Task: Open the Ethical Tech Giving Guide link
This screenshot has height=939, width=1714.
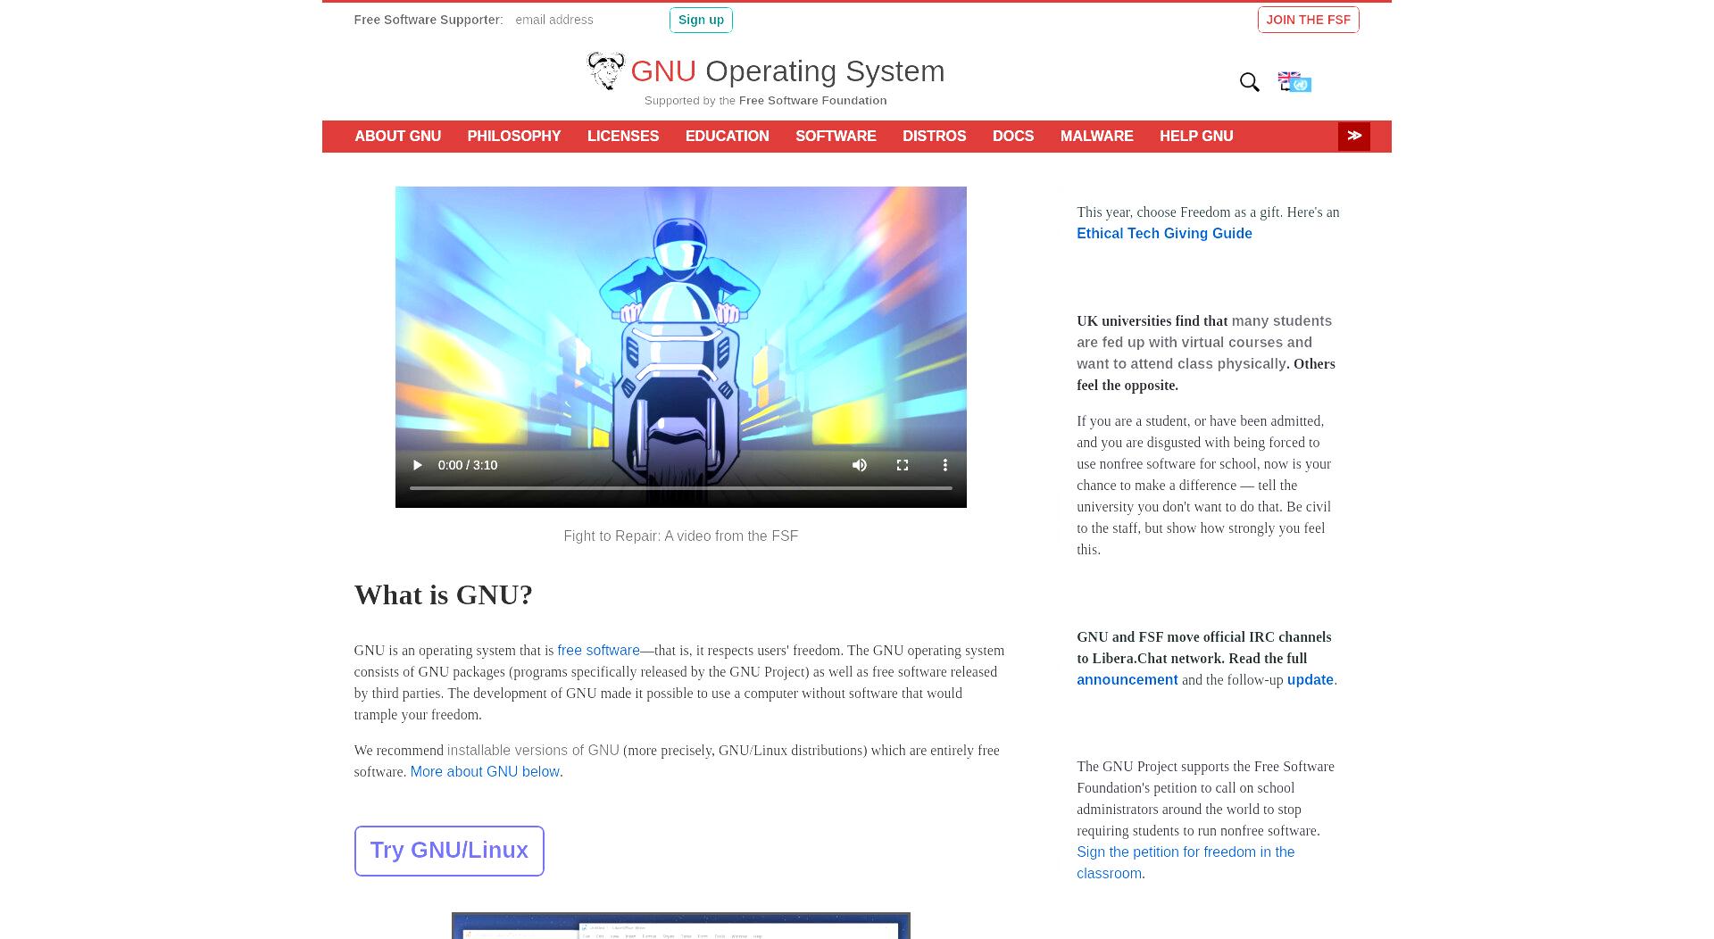Action: 1164,233
